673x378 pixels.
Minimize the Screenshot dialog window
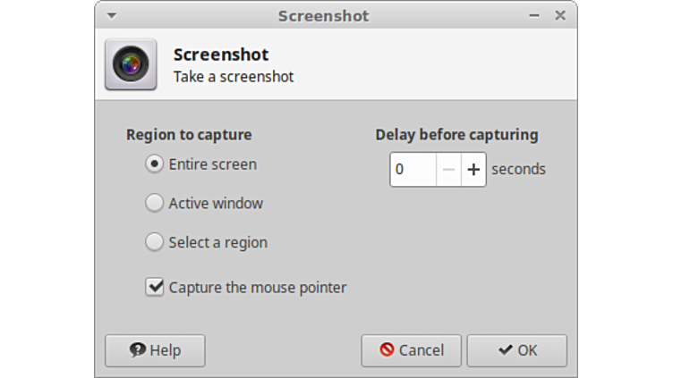point(534,16)
